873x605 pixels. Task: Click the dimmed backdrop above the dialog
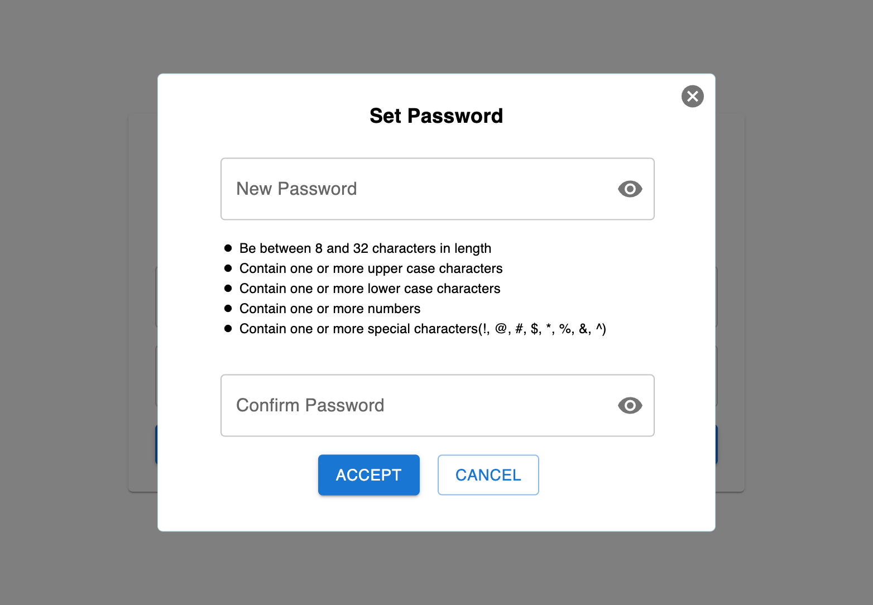point(436,36)
